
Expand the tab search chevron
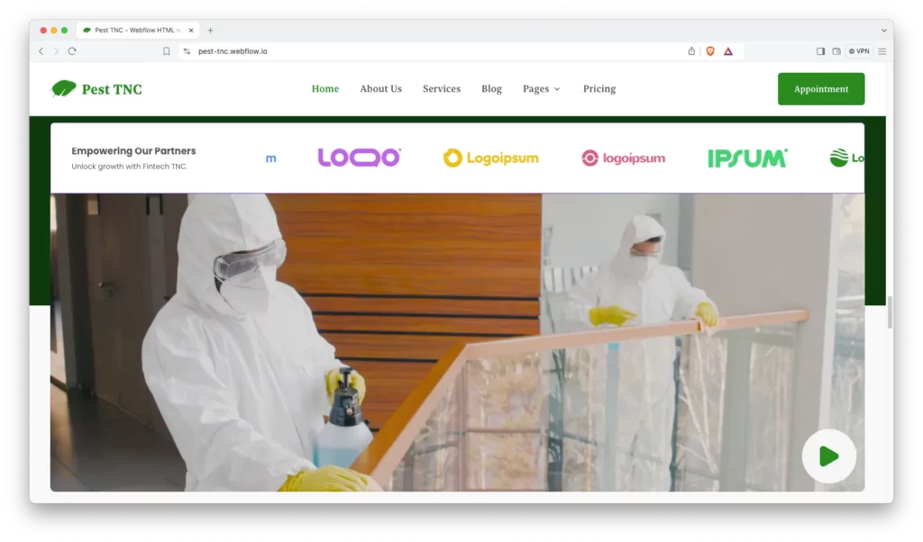(883, 30)
